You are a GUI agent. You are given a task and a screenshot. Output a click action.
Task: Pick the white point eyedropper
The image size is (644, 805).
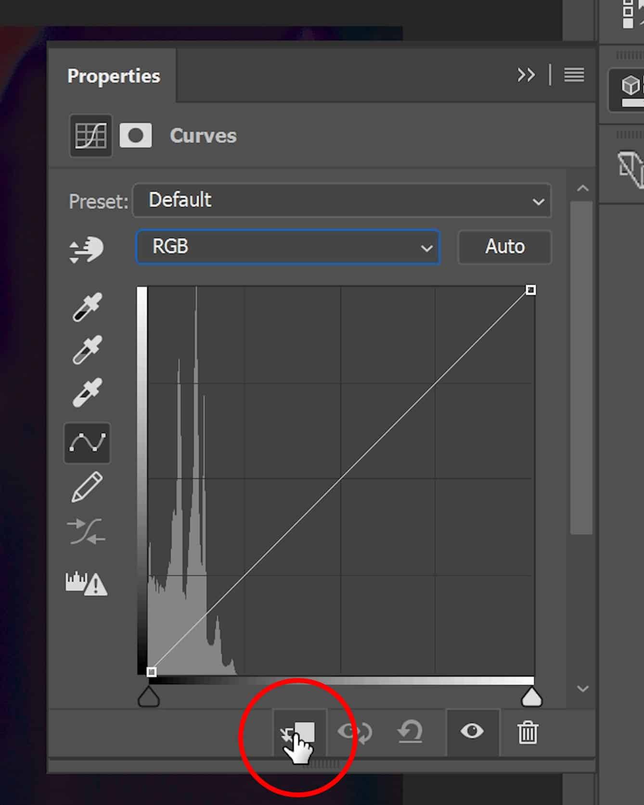coord(87,392)
